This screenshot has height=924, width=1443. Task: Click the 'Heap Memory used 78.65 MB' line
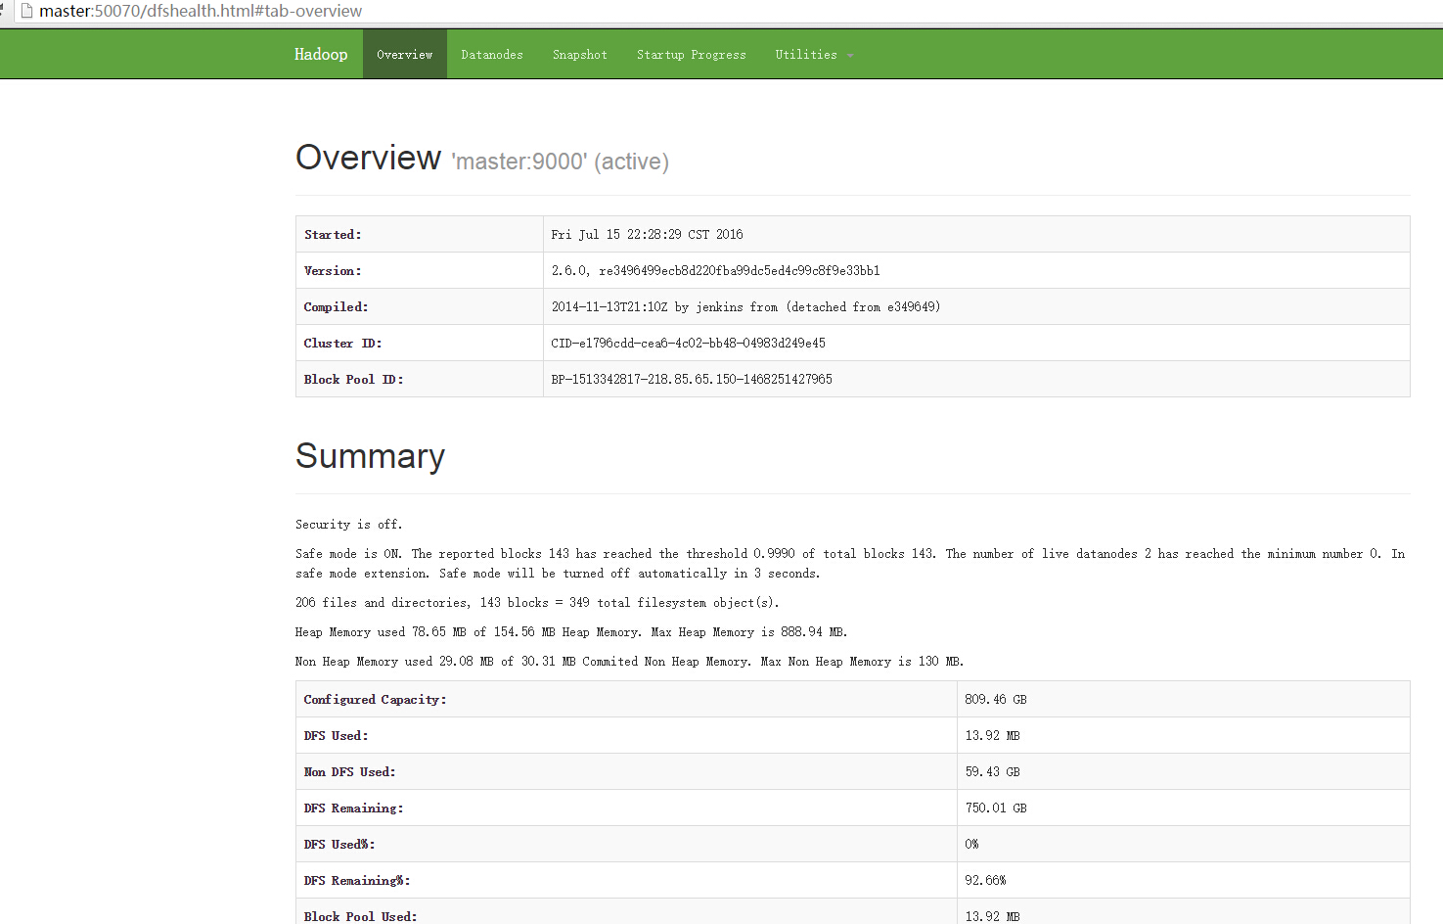[571, 632]
